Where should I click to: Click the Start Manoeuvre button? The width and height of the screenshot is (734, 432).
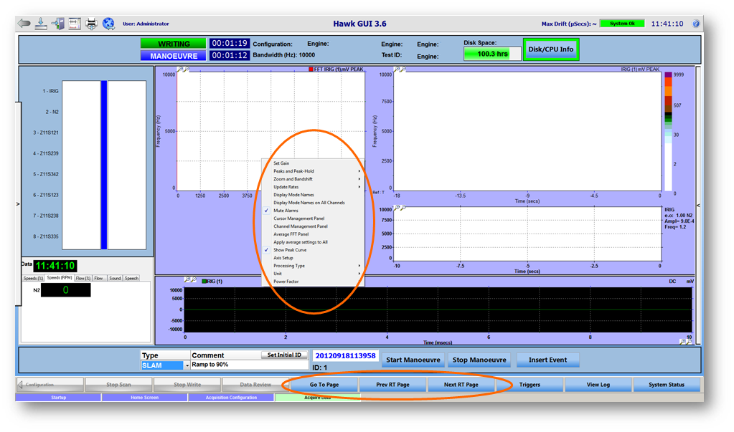pyautogui.click(x=413, y=360)
